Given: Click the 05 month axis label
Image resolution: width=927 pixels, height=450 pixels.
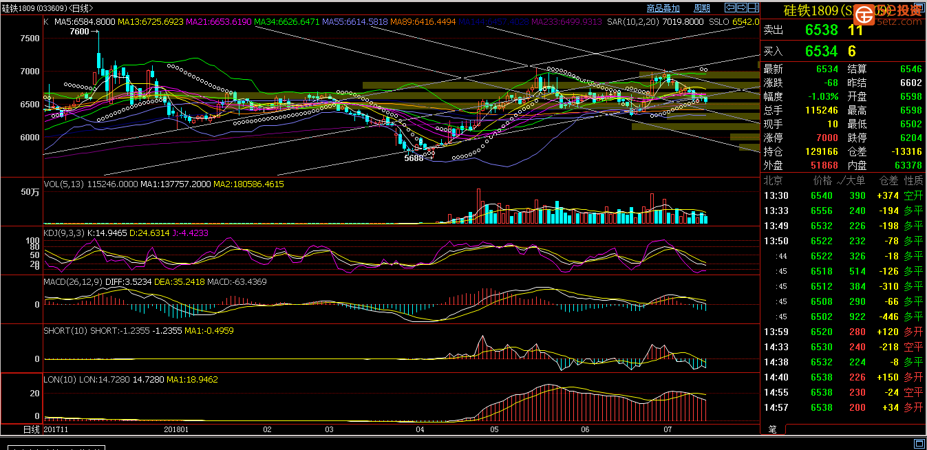Looking at the screenshot, I should [494, 429].
